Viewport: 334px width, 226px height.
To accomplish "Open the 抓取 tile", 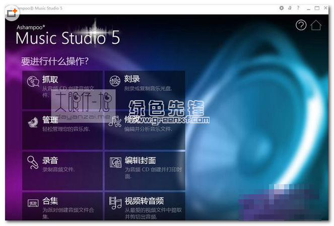I will point(62,90).
